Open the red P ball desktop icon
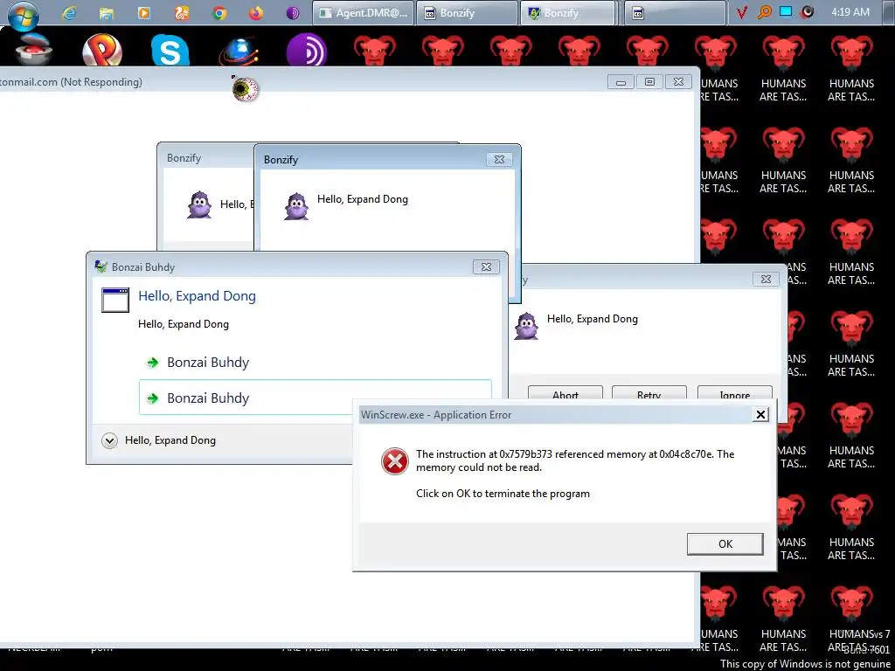Image resolution: width=895 pixels, height=671 pixels. (x=102, y=50)
